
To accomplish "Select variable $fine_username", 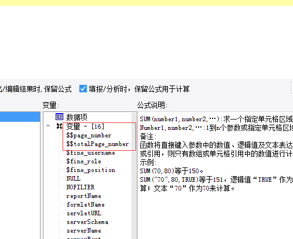I will point(91,153).
